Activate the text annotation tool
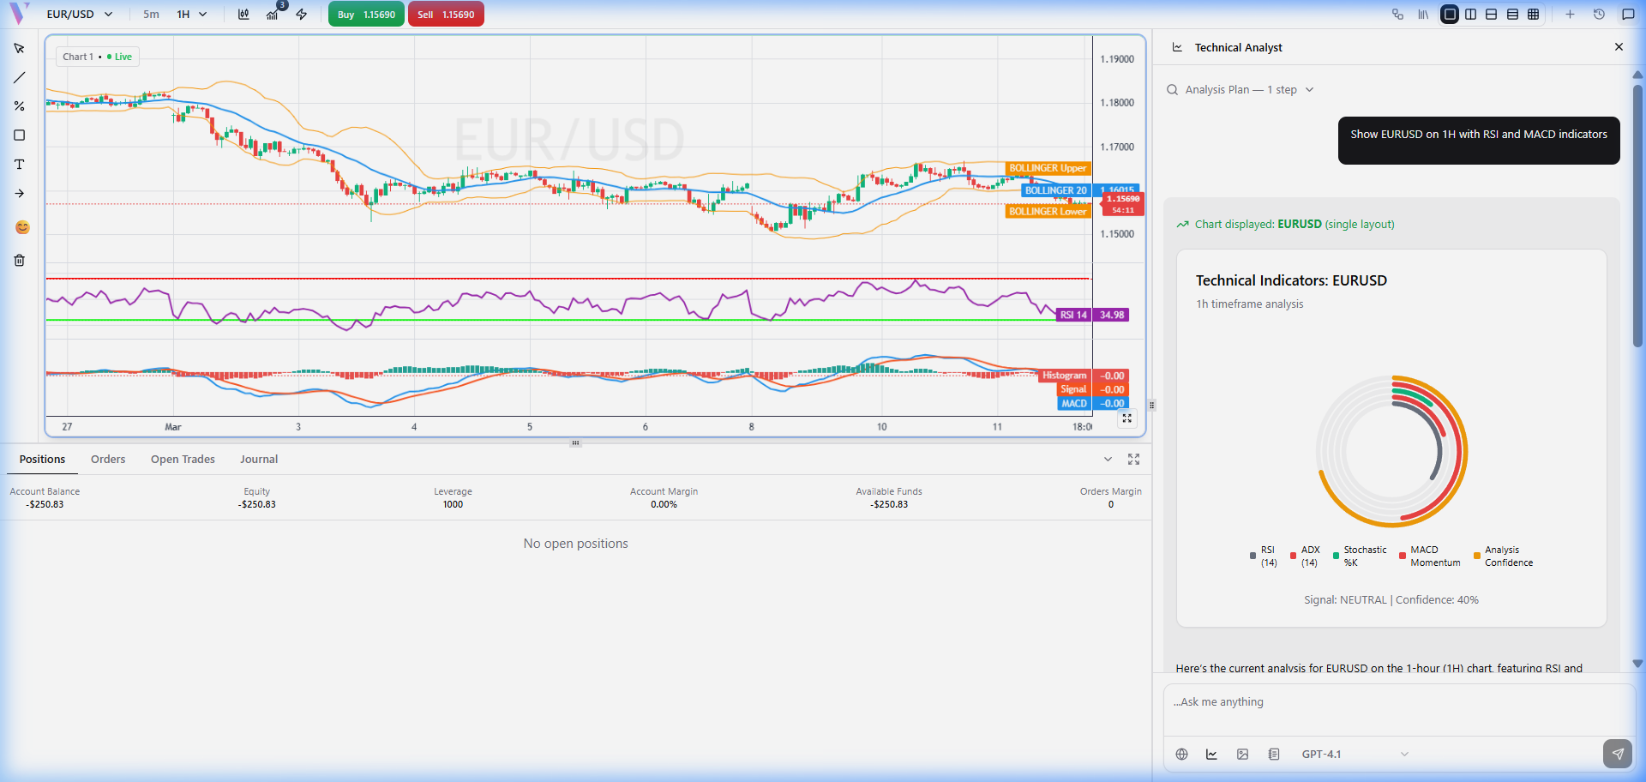This screenshot has width=1646, height=782. pos(19,165)
